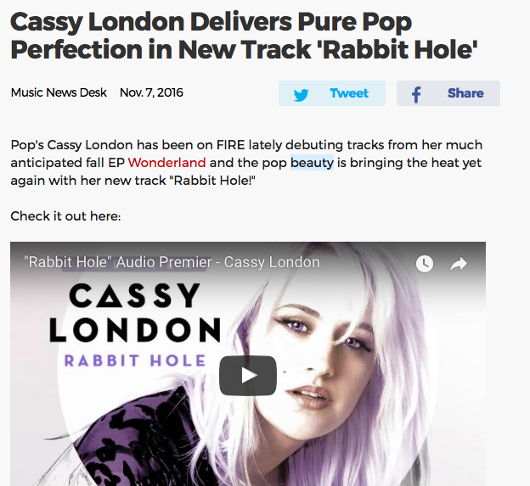This screenshot has height=486, width=530.
Task: Click the Nov. 7, 2016 date
Action: point(151,92)
